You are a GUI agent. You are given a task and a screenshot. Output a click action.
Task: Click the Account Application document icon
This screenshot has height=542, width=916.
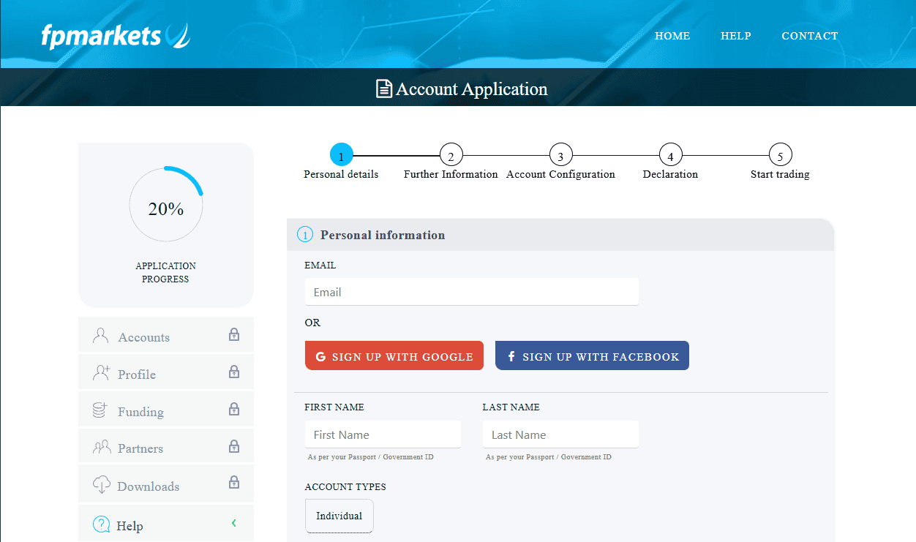coord(384,89)
